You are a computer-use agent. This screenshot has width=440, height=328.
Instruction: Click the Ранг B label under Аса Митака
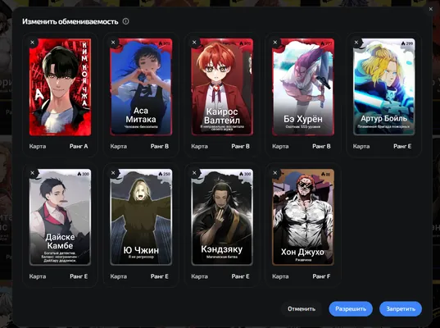(160, 146)
